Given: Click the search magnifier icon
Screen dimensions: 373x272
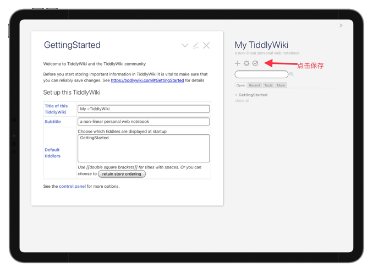Looking at the screenshot, I should pos(292,74).
